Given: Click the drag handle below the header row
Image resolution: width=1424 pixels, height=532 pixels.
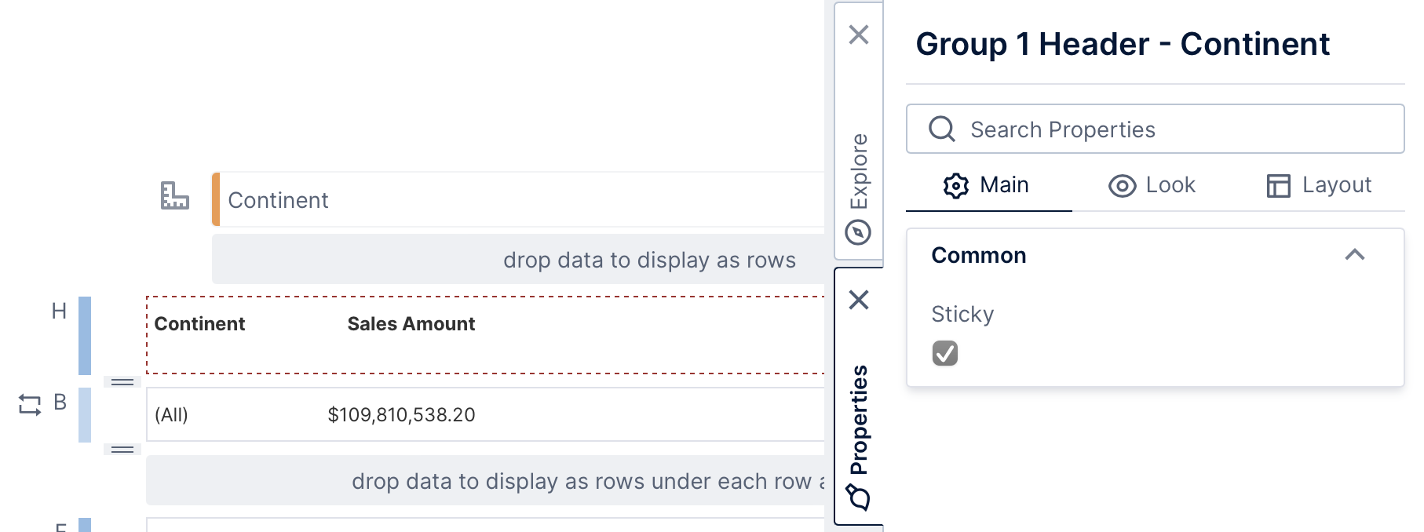Looking at the screenshot, I should 122,381.
